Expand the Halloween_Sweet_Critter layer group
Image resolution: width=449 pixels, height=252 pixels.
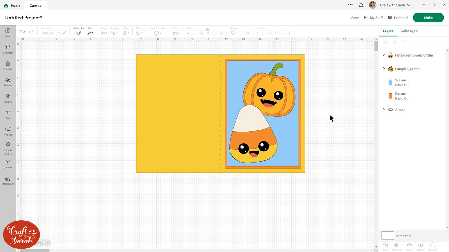tap(384, 55)
